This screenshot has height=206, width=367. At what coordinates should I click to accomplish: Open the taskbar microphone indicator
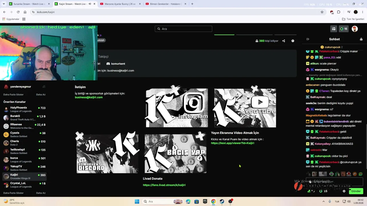point(330,201)
